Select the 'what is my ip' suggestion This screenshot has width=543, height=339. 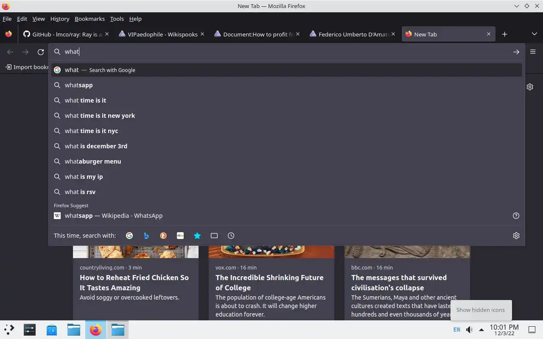(x=287, y=177)
